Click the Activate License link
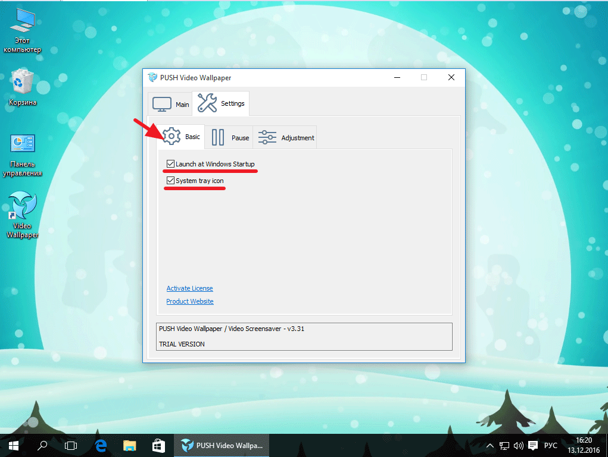The width and height of the screenshot is (608, 457). (x=189, y=288)
